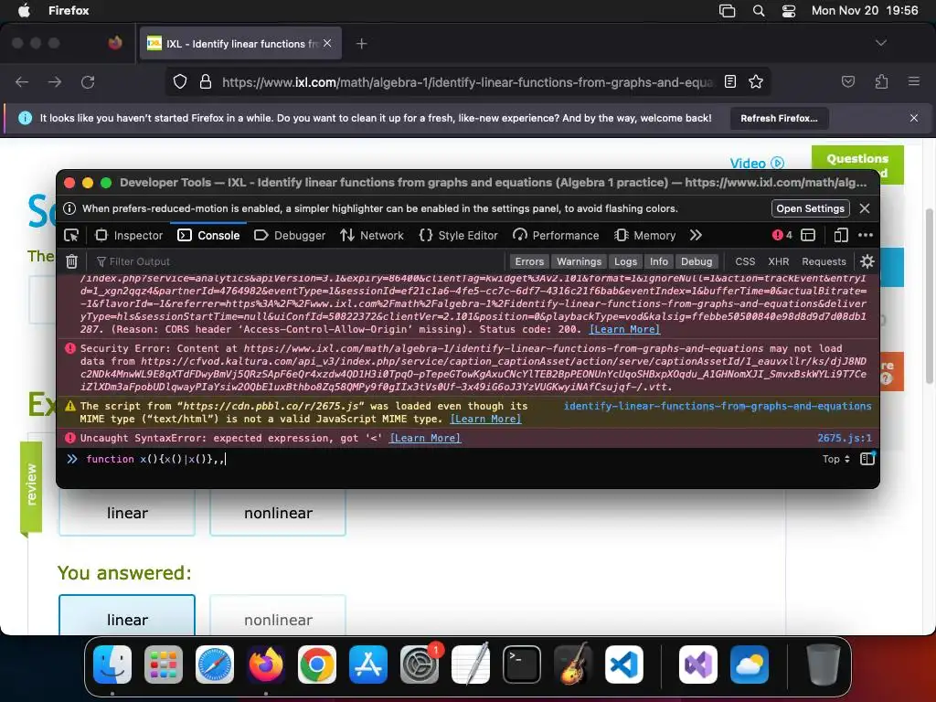Bookmark this page with the star icon
Screen dimensions: 936x702
756,81
